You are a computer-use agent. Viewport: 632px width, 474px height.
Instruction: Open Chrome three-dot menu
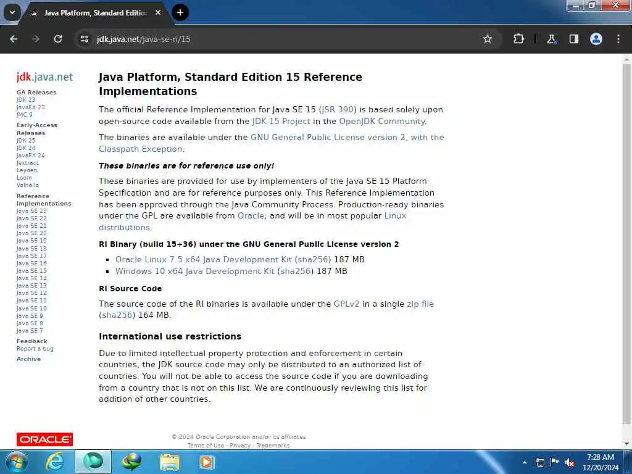tap(618, 39)
